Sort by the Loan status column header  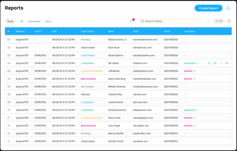190,31
